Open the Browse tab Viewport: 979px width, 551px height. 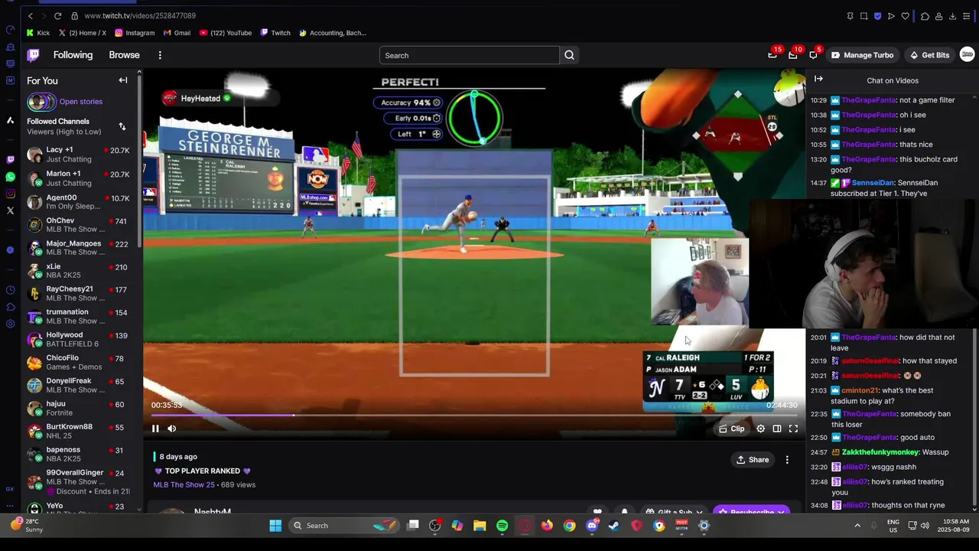tap(124, 55)
